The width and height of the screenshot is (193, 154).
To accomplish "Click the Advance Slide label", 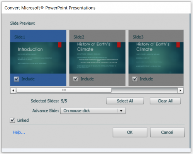I will pos(46,110).
